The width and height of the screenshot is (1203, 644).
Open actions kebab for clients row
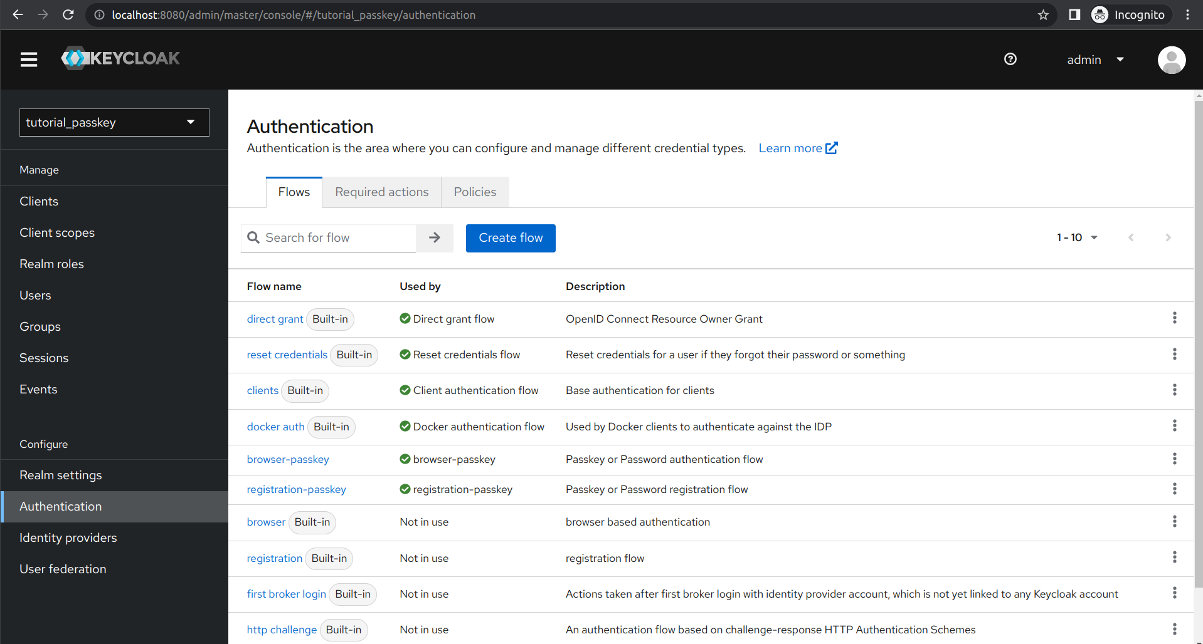click(x=1174, y=390)
